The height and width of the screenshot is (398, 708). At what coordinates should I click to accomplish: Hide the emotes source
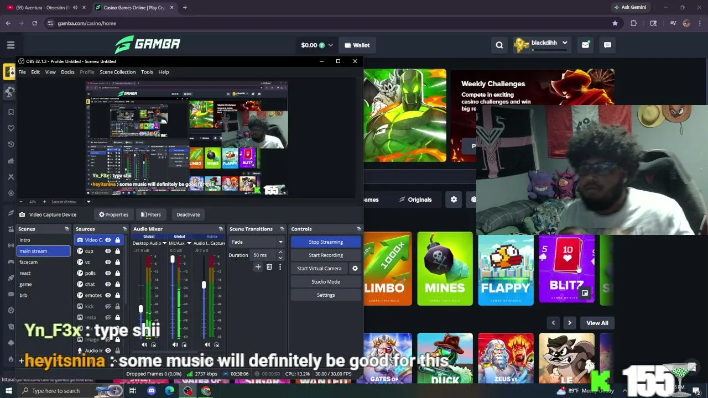tap(108, 295)
